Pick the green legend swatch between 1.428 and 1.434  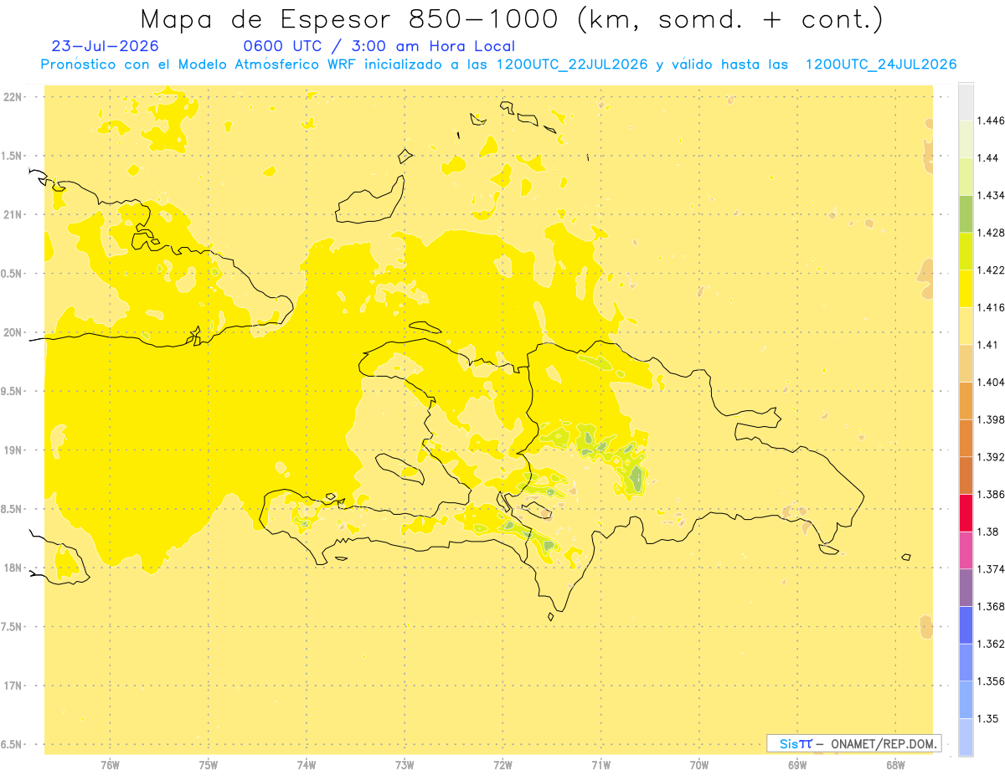point(966,213)
